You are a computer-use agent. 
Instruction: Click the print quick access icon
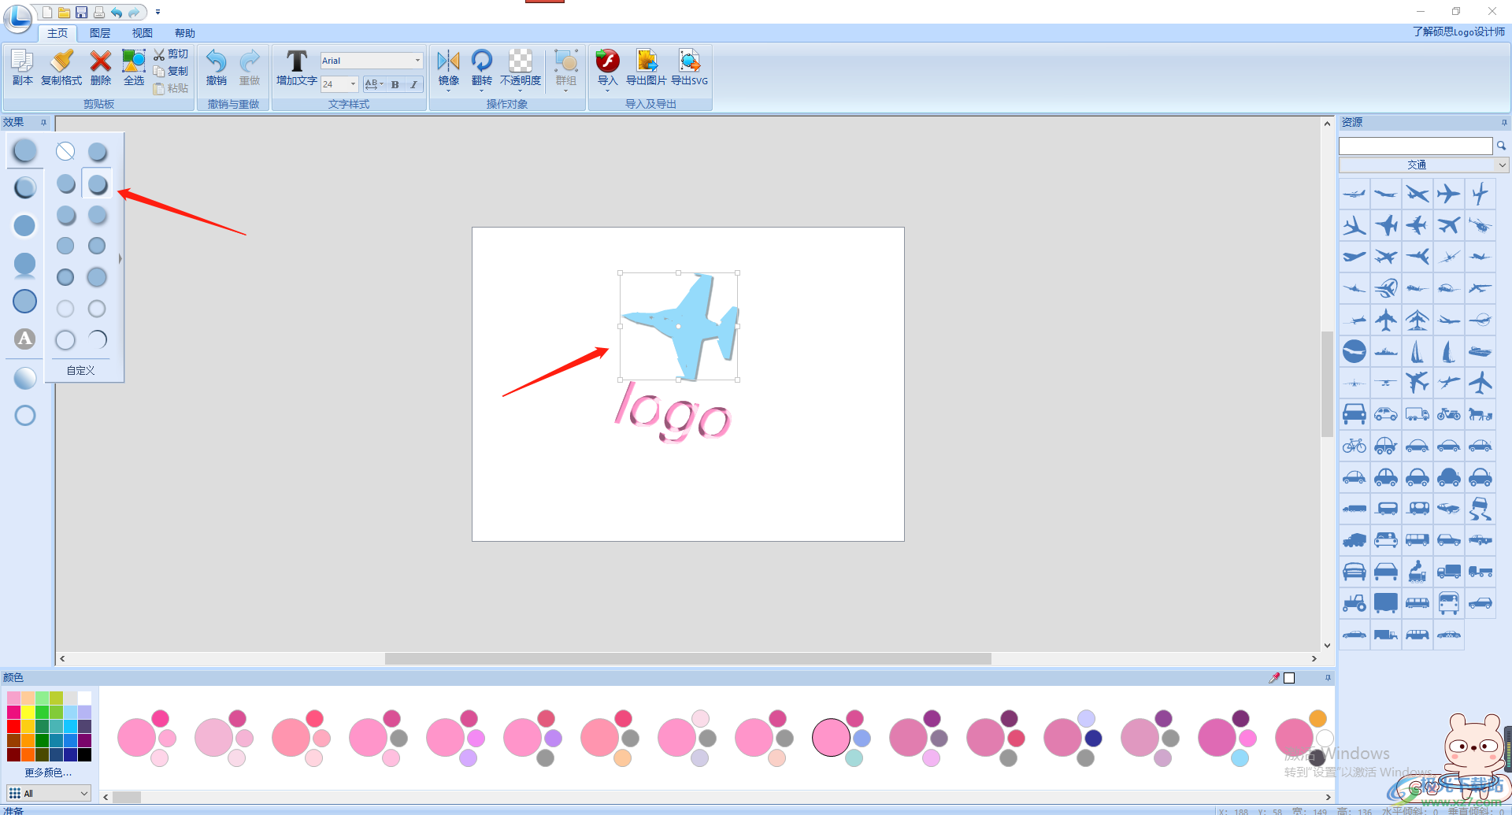pos(98,12)
